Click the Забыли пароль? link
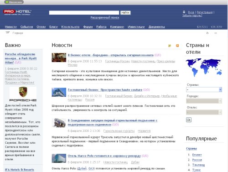This screenshot has height=172, width=228. coord(192,16)
